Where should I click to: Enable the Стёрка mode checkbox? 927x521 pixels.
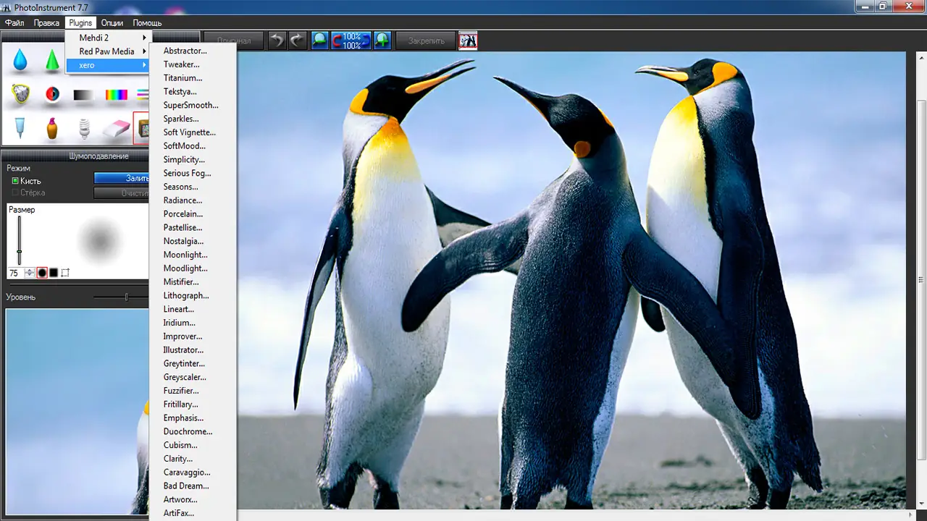point(15,193)
